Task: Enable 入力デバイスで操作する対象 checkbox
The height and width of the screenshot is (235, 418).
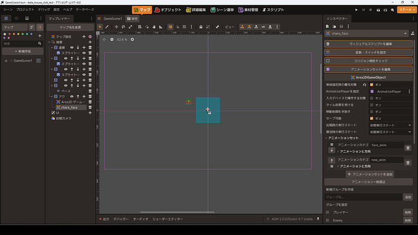Action: 371,98
